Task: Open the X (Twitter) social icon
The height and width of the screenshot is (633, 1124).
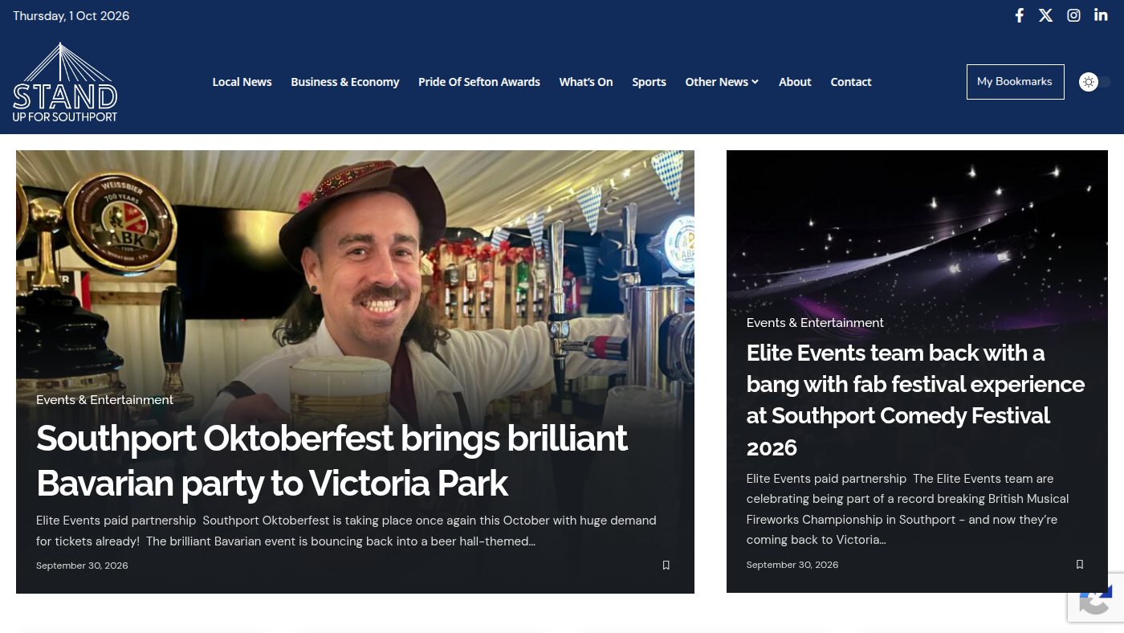Action: click(1045, 15)
